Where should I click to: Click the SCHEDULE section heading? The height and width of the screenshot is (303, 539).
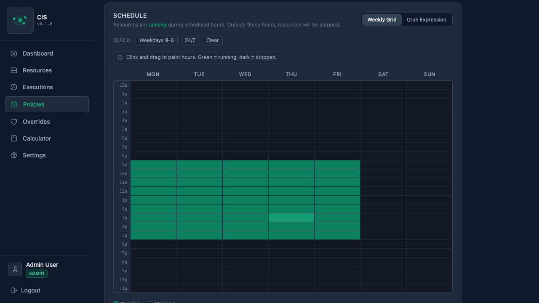click(130, 16)
